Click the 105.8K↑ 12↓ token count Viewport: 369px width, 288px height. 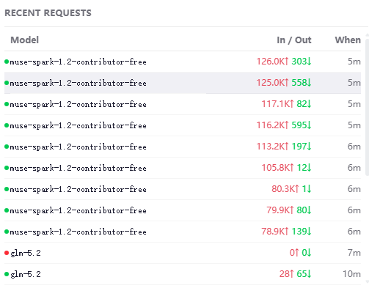287,168
